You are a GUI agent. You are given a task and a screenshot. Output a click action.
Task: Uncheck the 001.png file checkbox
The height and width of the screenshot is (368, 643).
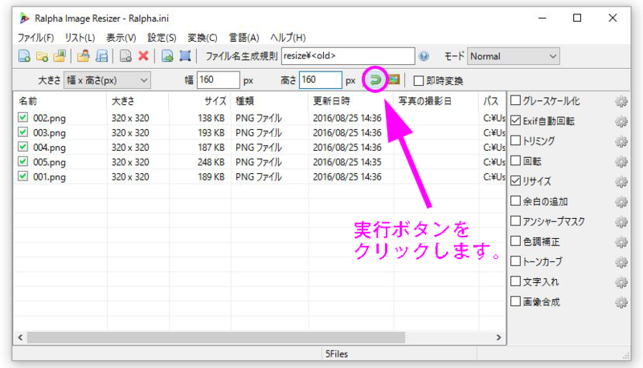tap(23, 176)
